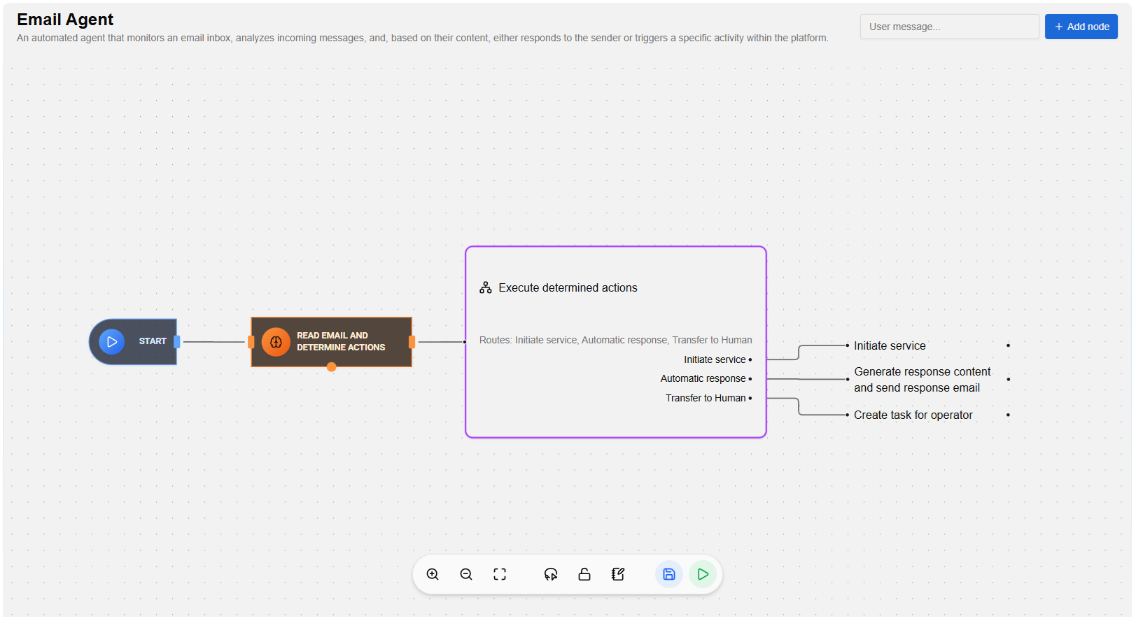This screenshot has width=1136, height=621.
Task: Activate the lasso selection tool
Action: 551,574
